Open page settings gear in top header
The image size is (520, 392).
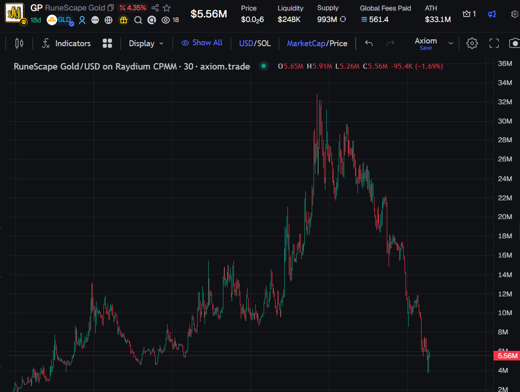click(515, 14)
